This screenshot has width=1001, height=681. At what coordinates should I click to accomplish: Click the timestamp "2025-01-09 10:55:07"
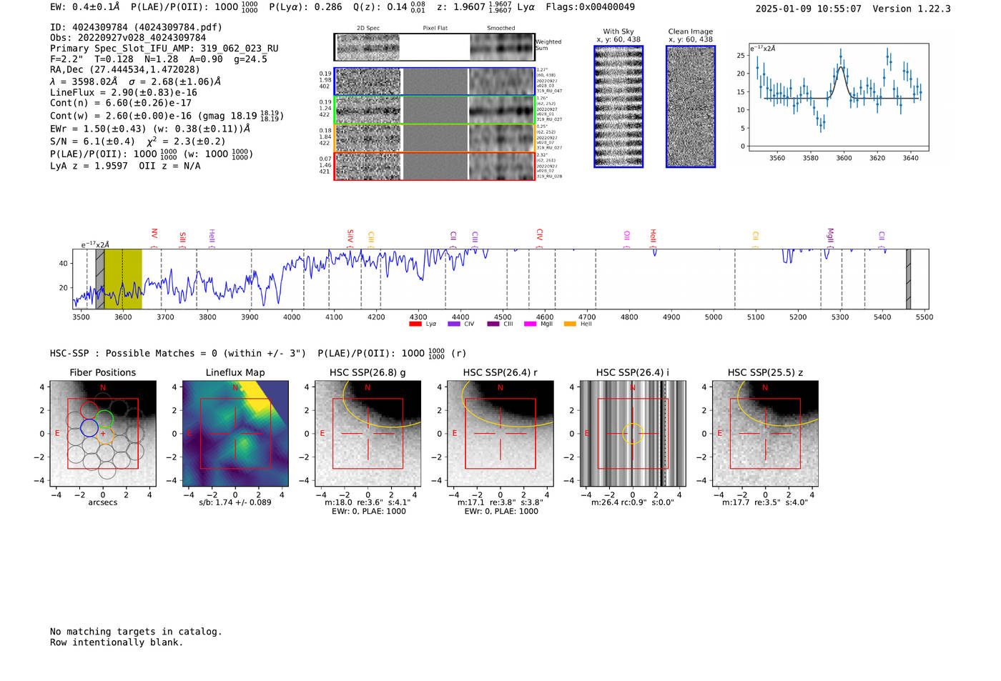pyautogui.click(x=809, y=9)
